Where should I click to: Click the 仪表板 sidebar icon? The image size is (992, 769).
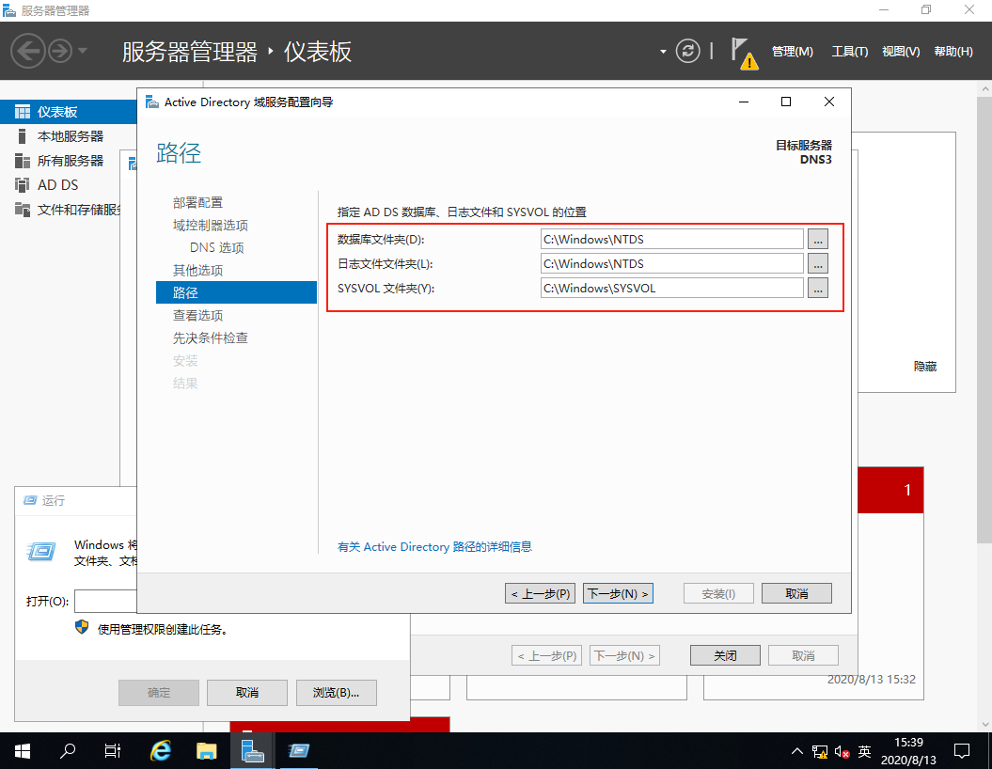[x=23, y=112]
